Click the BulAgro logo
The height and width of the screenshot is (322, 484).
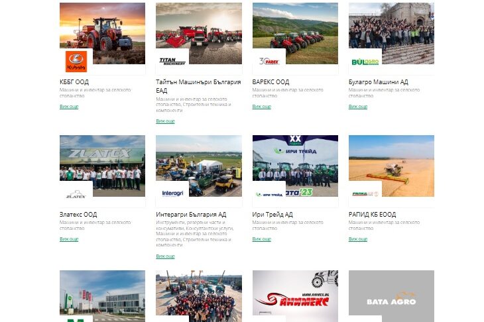pos(365,62)
